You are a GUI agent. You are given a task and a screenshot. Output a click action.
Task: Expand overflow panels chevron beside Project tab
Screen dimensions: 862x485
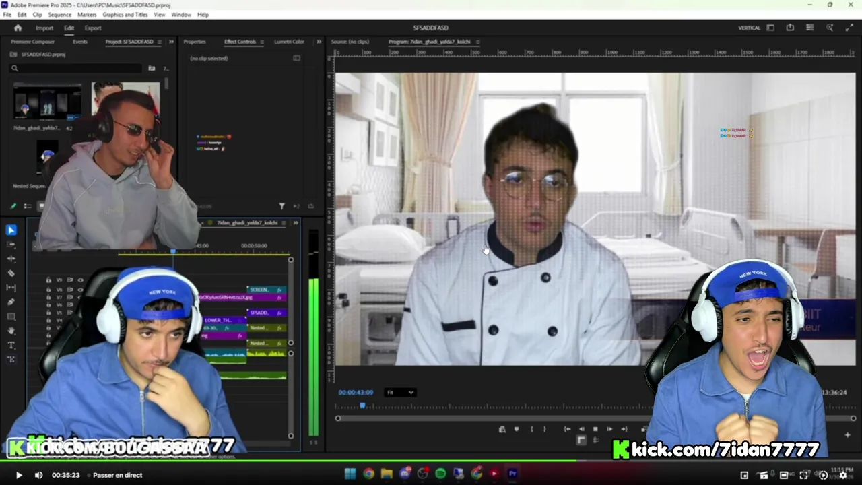(171, 42)
